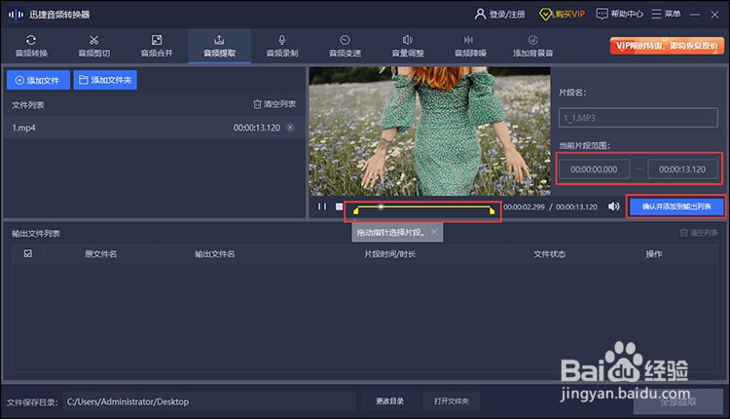730x419 pixels.
Task: Switch to the 音频剪切 audio cut tab
Action: tap(94, 46)
